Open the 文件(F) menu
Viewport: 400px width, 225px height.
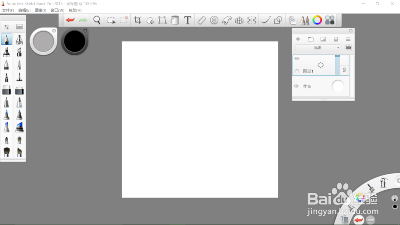(8, 10)
